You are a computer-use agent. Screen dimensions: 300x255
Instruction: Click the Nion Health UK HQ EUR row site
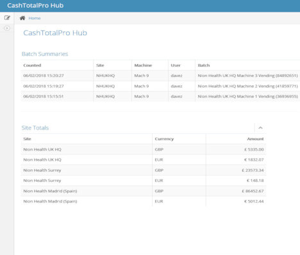coord(42,160)
